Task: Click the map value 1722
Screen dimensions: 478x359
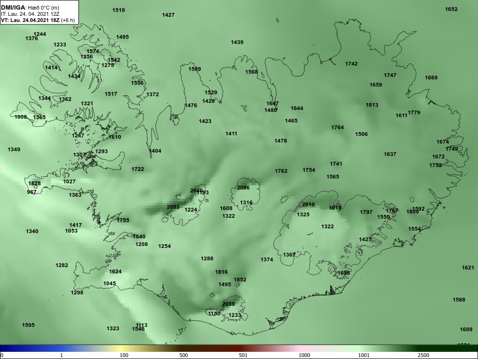Action: click(x=138, y=169)
